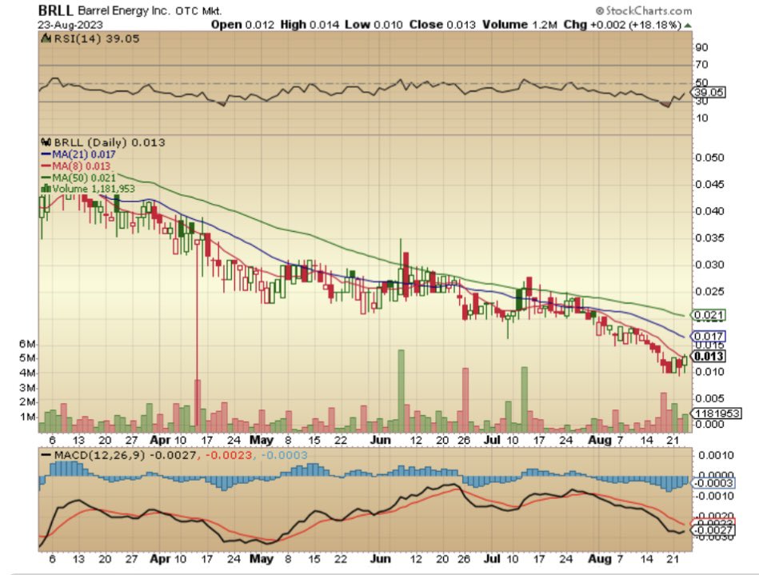Click the 0.050 price axis label

point(709,158)
